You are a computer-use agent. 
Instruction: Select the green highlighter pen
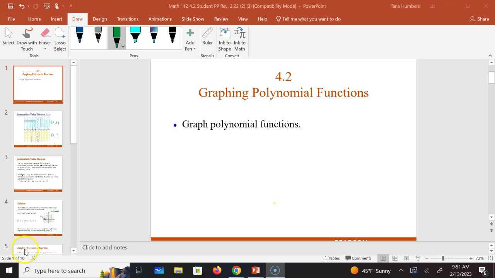coord(116,37)
